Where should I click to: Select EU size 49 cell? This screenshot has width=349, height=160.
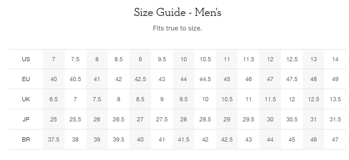pyautogui.click(x=335, y=79)
